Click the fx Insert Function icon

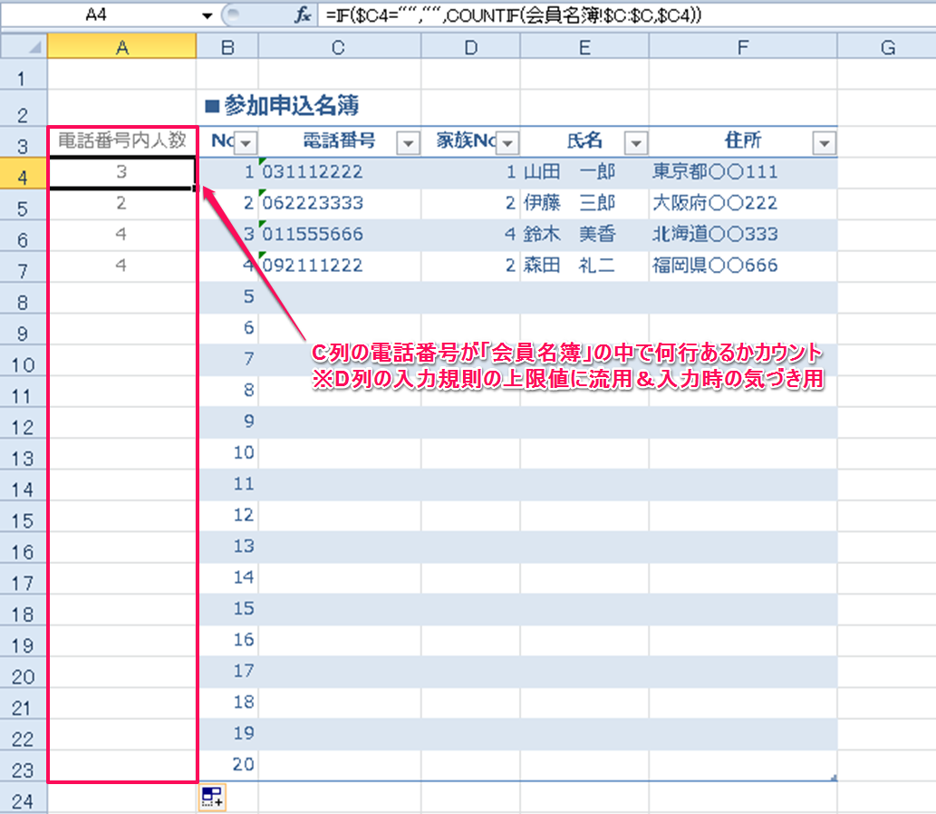pos(303,15)
